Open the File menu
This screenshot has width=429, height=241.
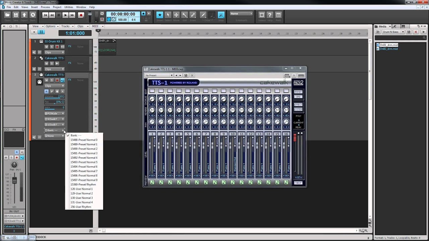click(x=8, y=7)
